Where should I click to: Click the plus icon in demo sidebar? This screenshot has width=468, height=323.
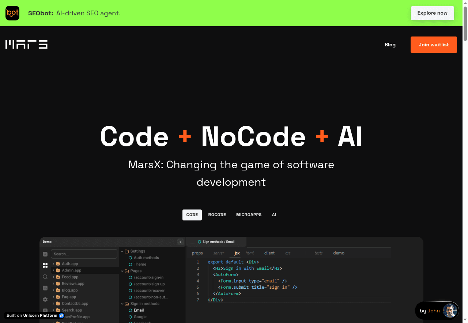pos(45,254)
